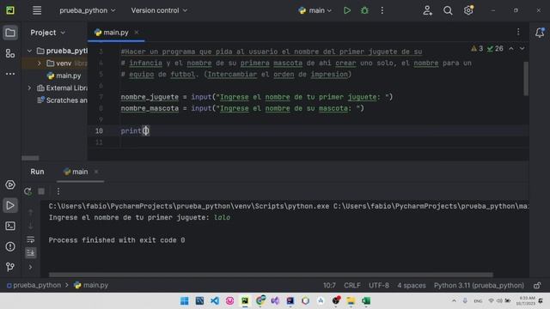Click main.py breadcrumb in status bar
Viewport: 550px width, 309px height.
pos(91,285)
